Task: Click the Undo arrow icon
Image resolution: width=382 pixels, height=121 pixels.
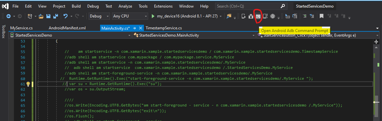Action: pyautogui.click(x=65, y=16)
